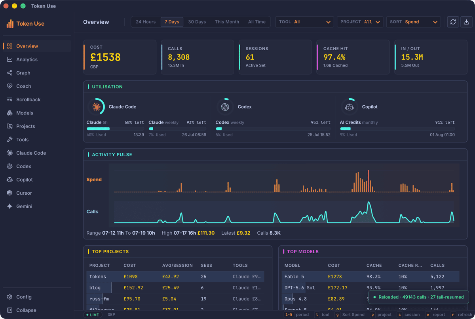Click the download export icon button

[466, 22]
